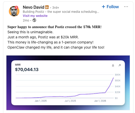135x113 pixels.
Task: Click the LinkedIn premium badge icon
Action: (47, 7)
